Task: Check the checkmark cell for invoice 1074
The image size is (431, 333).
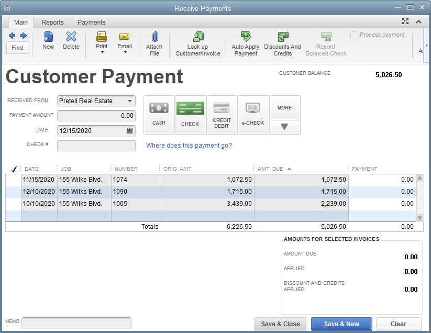Action: (14, 180)
